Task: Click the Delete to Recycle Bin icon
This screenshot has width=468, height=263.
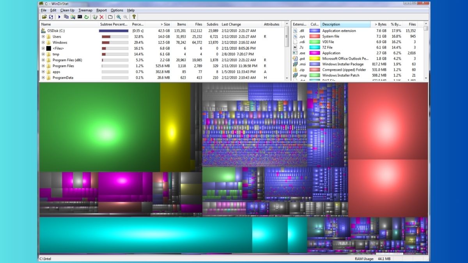Action: tap(95, 17)
